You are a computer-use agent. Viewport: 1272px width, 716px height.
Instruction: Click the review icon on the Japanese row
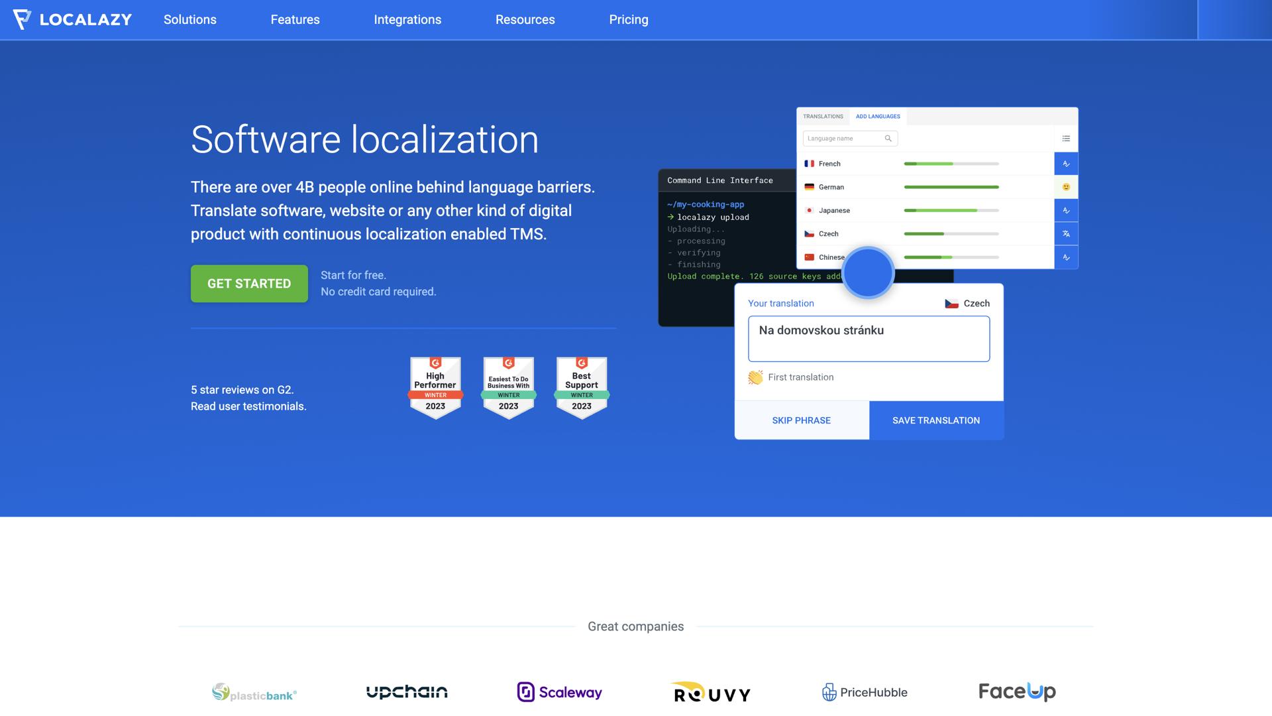tap(1066, 211)
